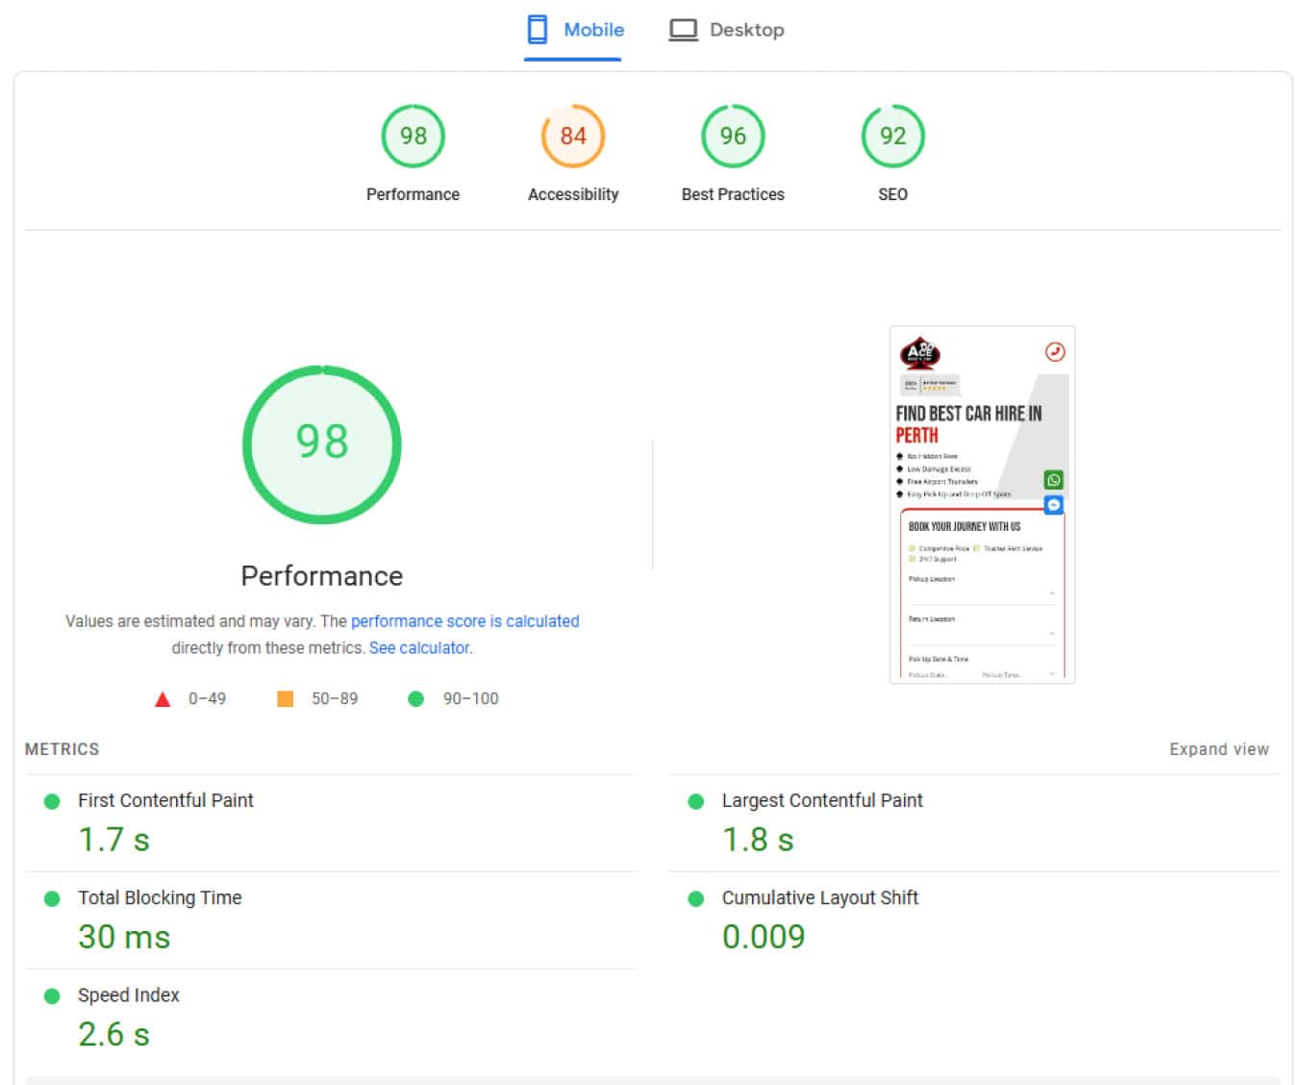Image resolution: width=1304 pixels, height=1085 pixels.
Task: Select the Performance score gauge 98
Action: point(413,137)
